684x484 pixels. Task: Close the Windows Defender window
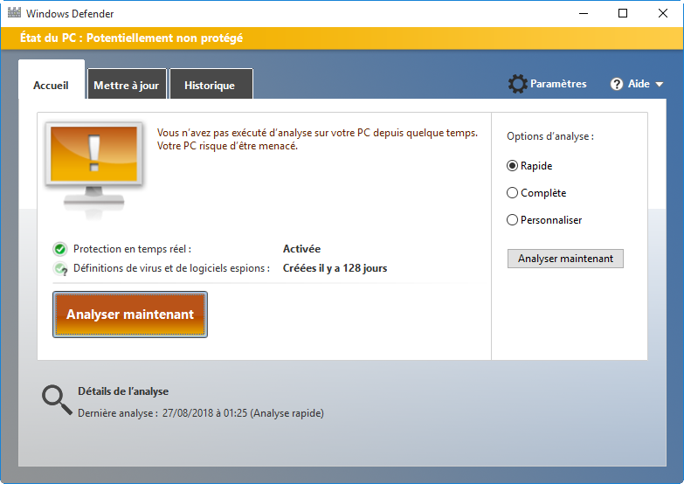coord(663,13)
